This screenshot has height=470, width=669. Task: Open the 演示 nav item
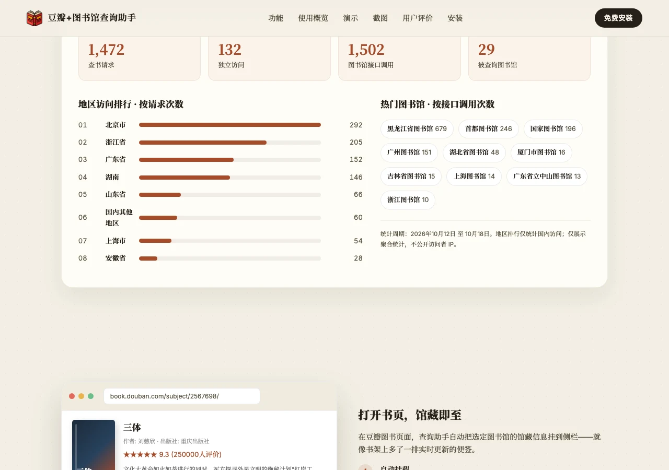[351, 18]
